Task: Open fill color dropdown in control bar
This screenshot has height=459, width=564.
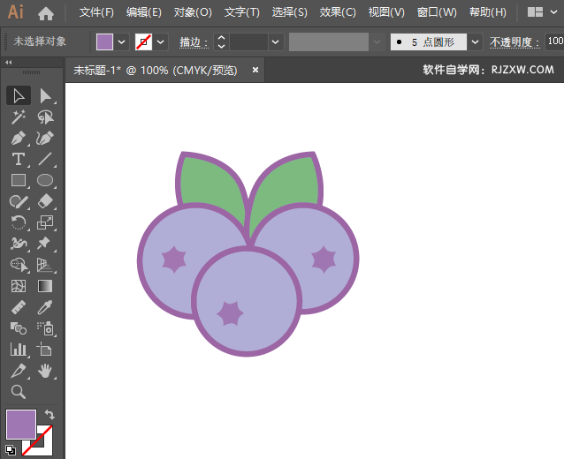Action: click(122, 41)
